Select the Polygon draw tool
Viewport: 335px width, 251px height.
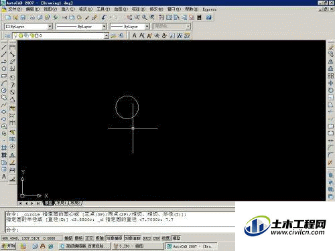(x=4, y=69)
